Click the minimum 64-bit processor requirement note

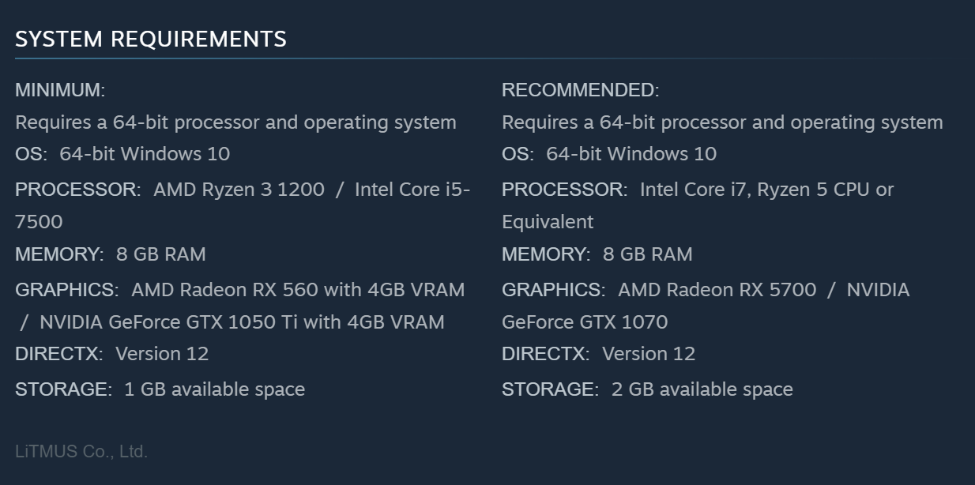[235, 122]
